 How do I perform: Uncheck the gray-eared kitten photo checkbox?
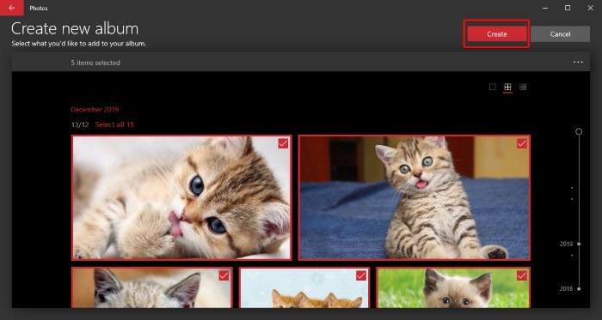click(224, 275)
